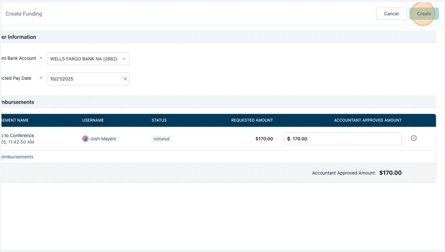
Task: Click the Cancel button
Action: pos(391,14)
